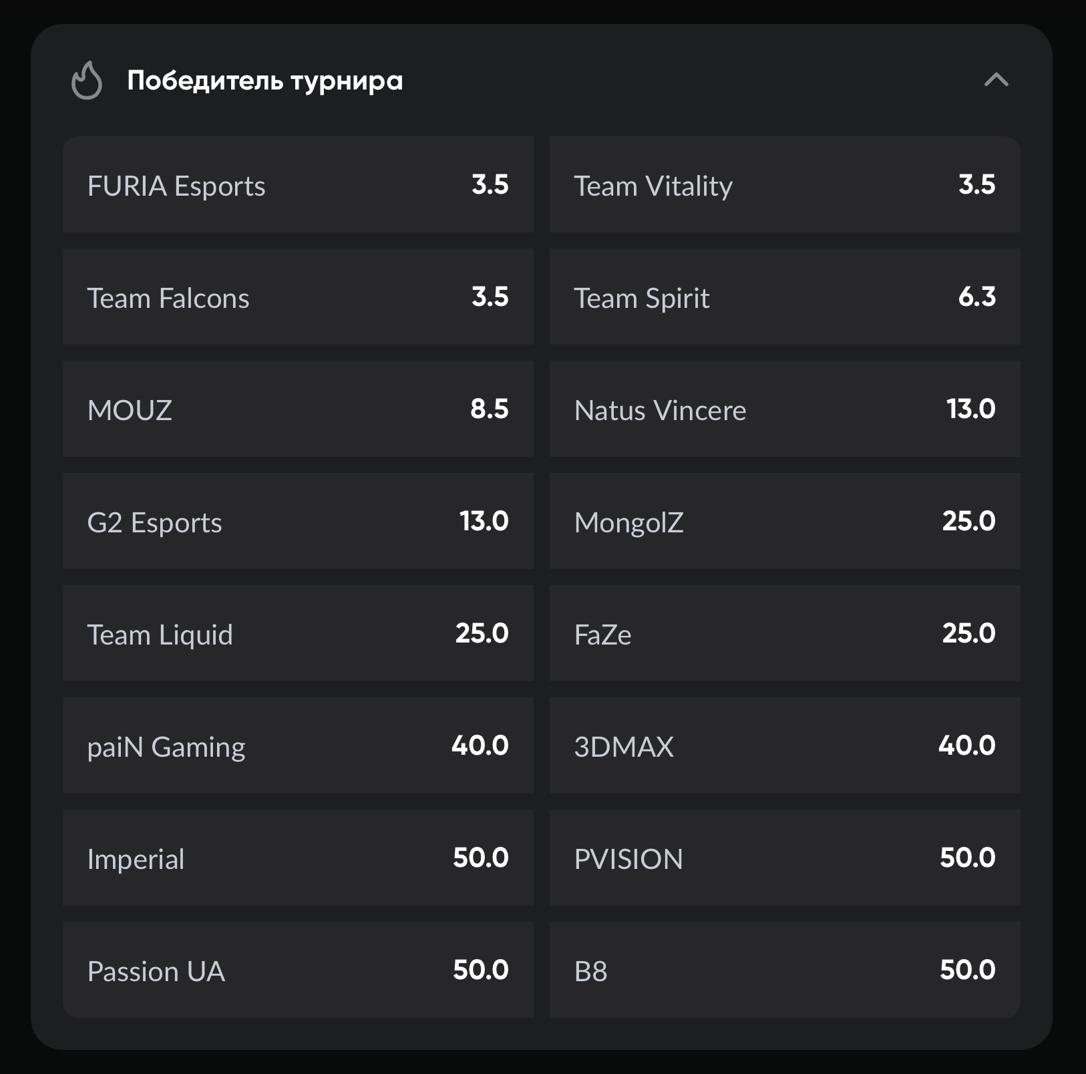The height and width of the screenshot is (1074, 1086).
Task: Choose 3DMAX as tournament winner
Action: 784,746
